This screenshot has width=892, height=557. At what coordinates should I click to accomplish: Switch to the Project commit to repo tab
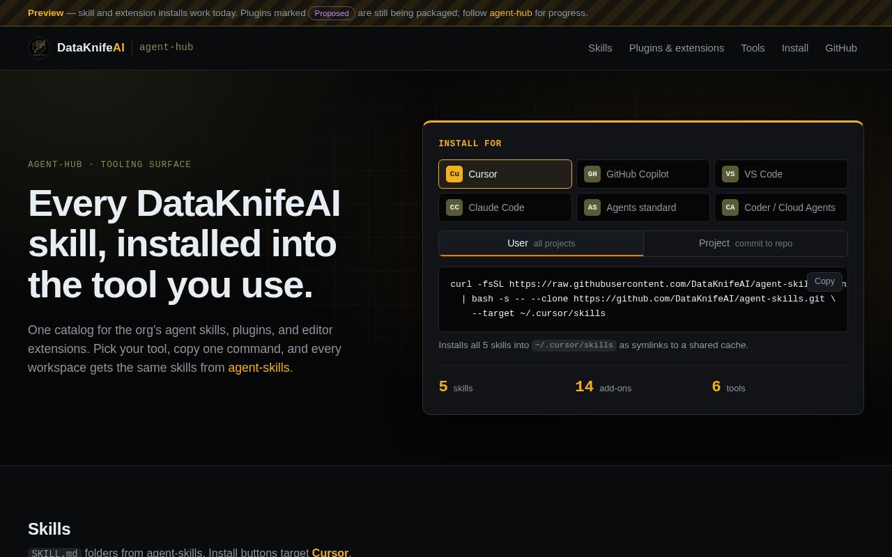tap(746, 244)
